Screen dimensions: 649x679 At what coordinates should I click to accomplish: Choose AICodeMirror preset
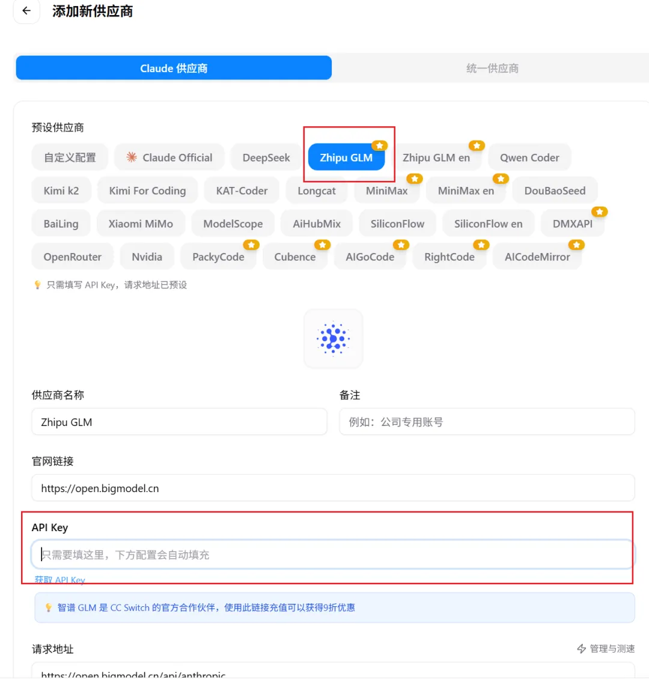pos(537,257)
